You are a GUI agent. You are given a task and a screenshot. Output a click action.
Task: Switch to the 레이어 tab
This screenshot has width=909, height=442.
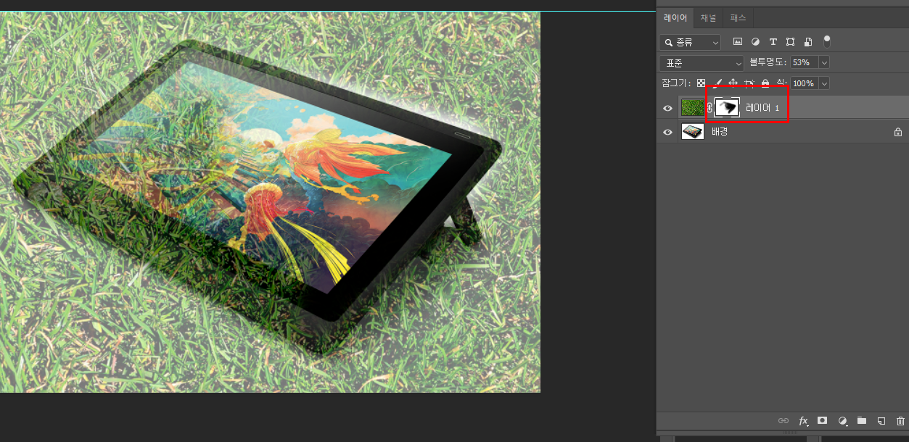click(x=675, y=18)
